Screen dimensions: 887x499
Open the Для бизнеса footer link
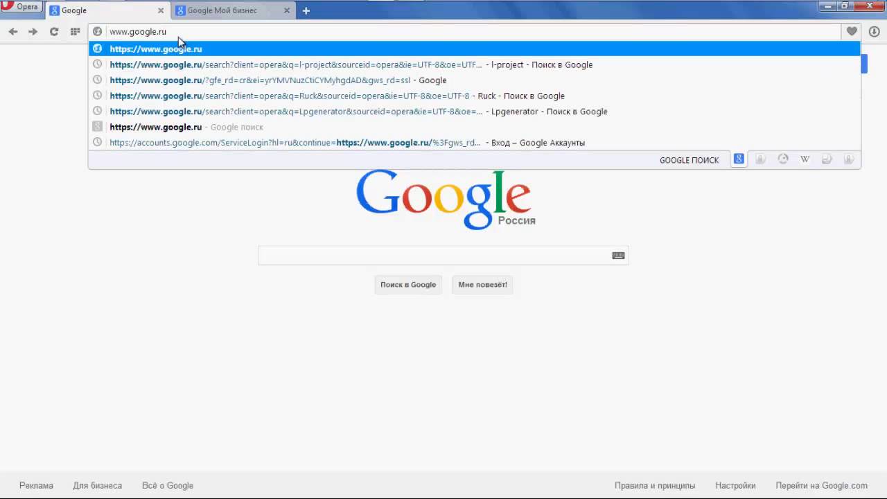(98, 486)
